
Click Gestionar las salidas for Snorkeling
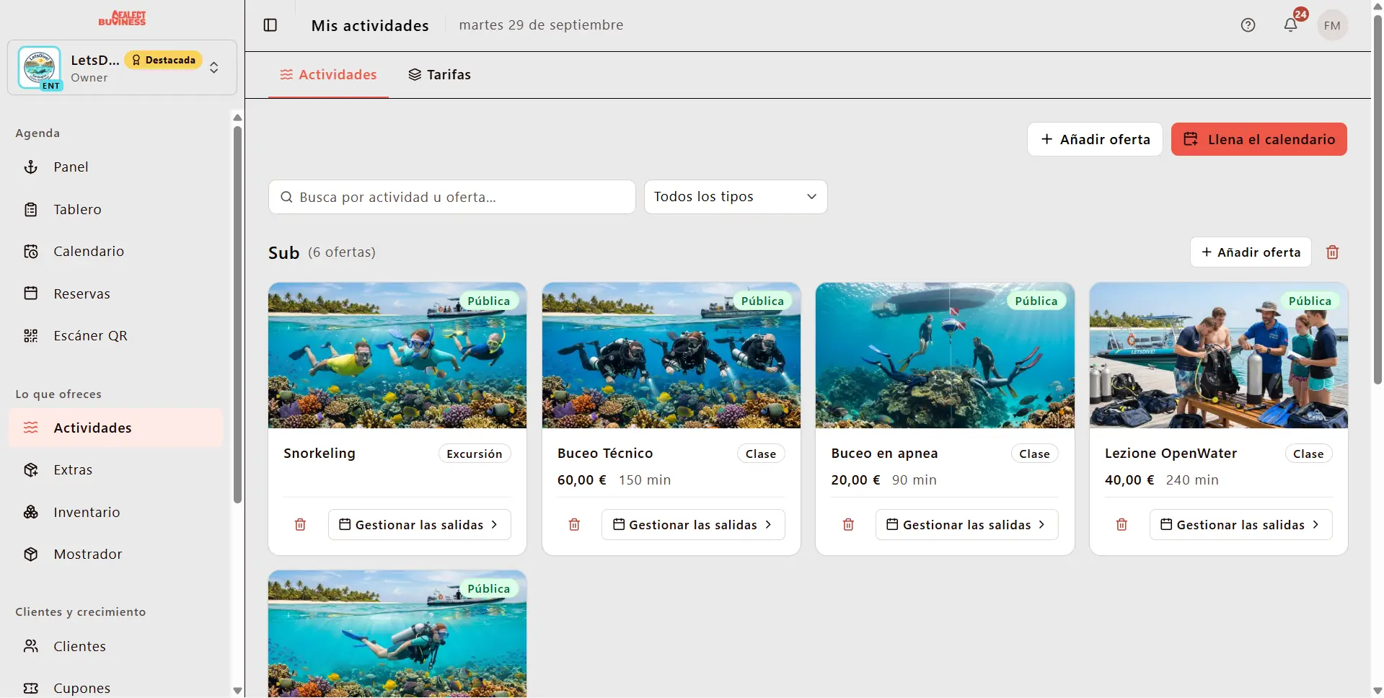419,525
